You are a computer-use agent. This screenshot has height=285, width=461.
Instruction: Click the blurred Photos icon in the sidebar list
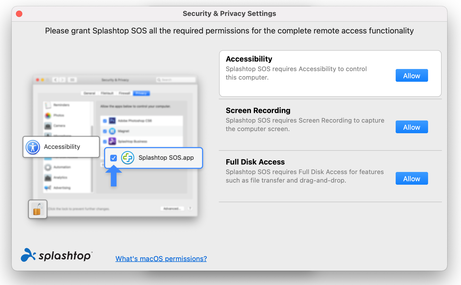coord(48,115)
